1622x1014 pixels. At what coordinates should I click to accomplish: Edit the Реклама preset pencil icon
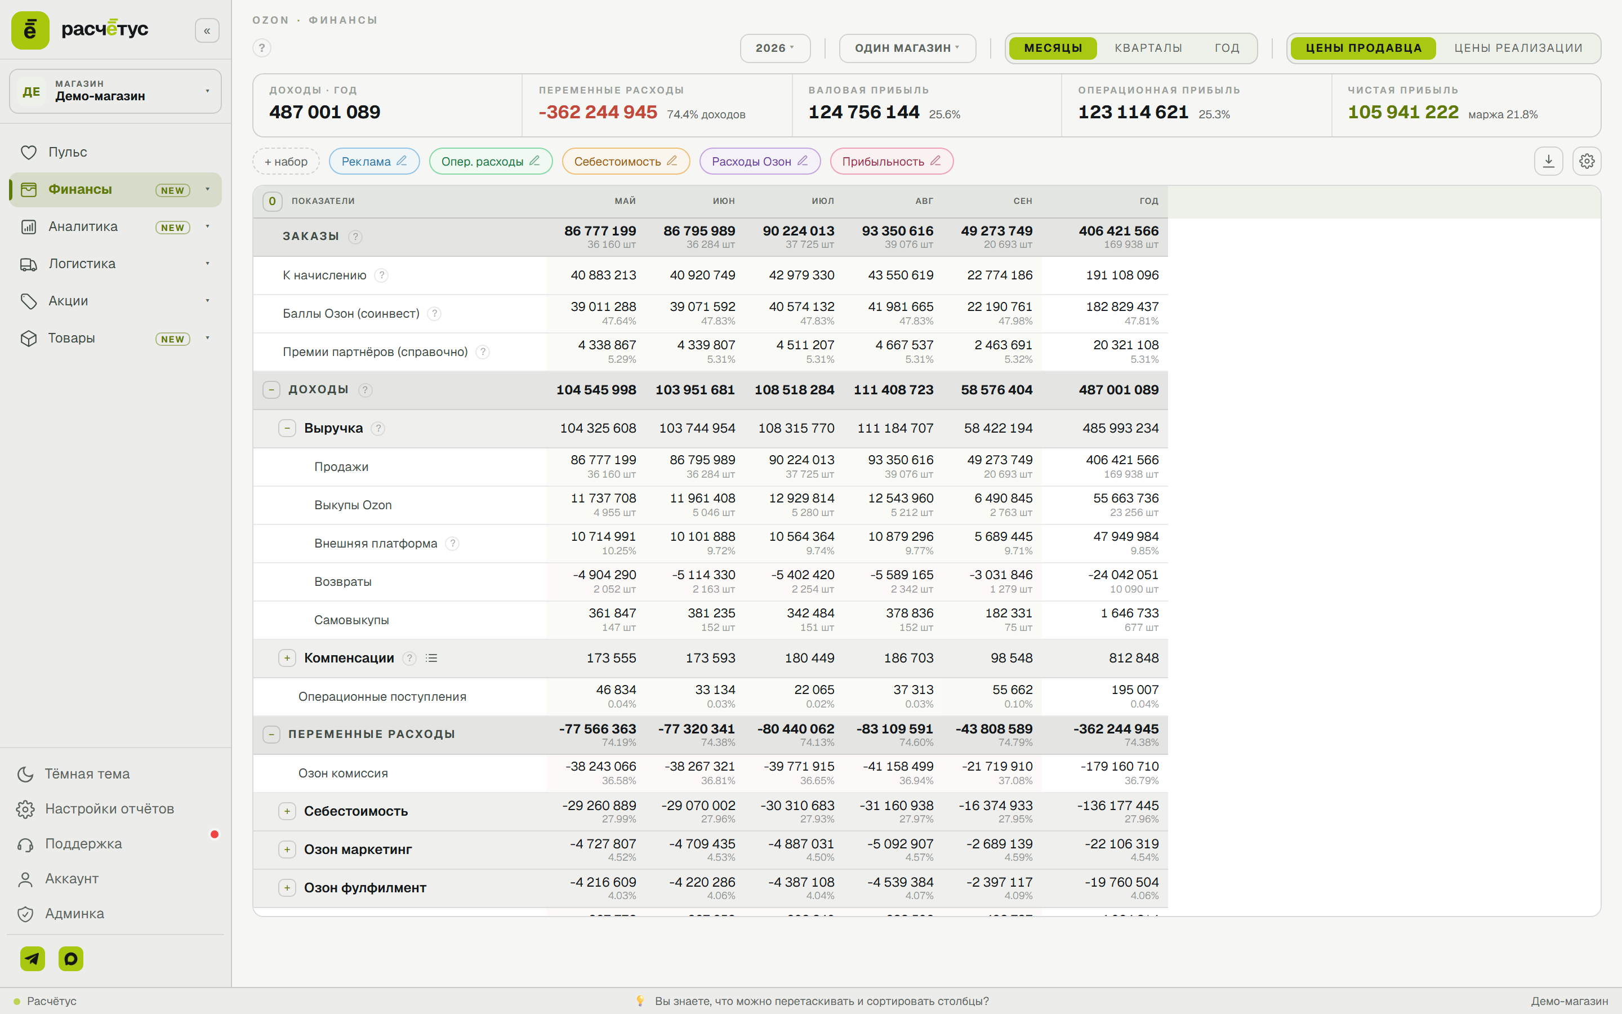click(x=402, y=161)
